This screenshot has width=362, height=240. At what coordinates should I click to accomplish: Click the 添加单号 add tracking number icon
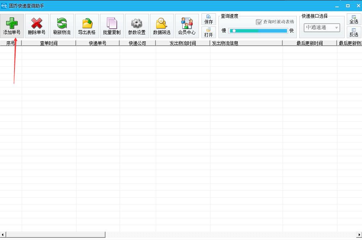(12, 25)
